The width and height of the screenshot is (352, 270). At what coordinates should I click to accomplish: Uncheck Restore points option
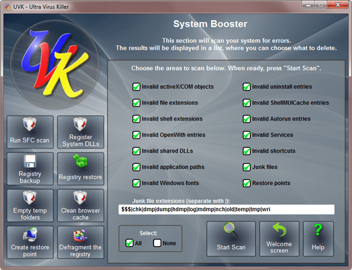tap(247, 183)
